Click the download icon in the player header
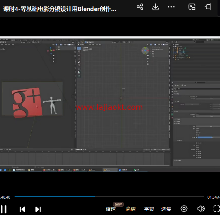 156,7
